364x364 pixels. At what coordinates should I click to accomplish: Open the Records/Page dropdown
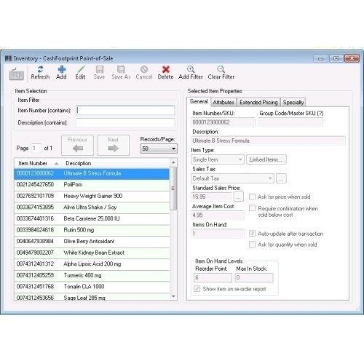[159, 149]
